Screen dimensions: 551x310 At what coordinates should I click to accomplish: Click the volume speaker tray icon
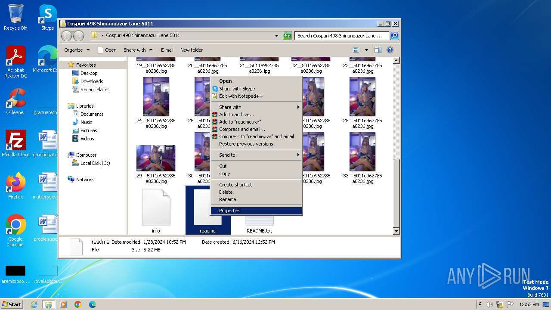click(x=489, y=304)
